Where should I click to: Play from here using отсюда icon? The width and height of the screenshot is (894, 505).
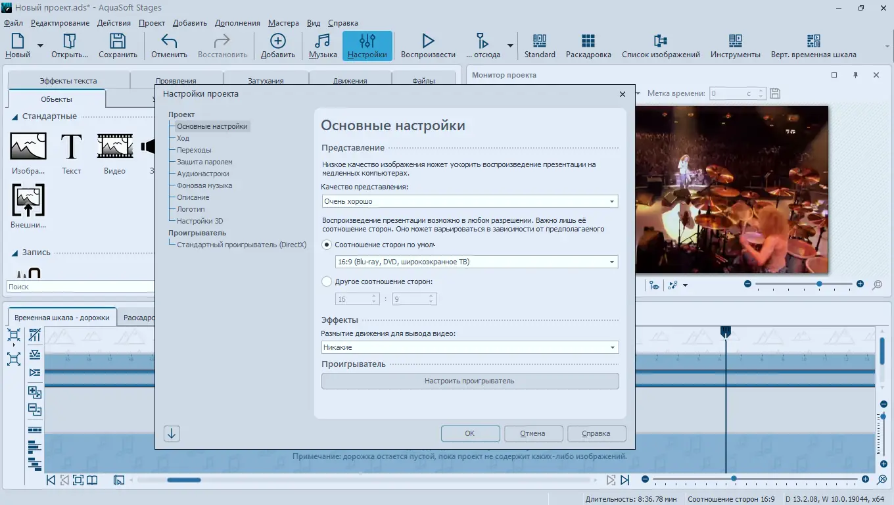[x=482, y=41]
